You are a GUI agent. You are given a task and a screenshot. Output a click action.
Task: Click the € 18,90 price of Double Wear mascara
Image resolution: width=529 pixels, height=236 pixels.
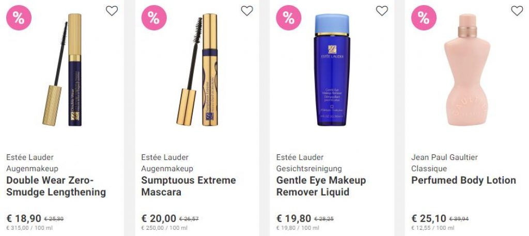[x=24, y=218]
